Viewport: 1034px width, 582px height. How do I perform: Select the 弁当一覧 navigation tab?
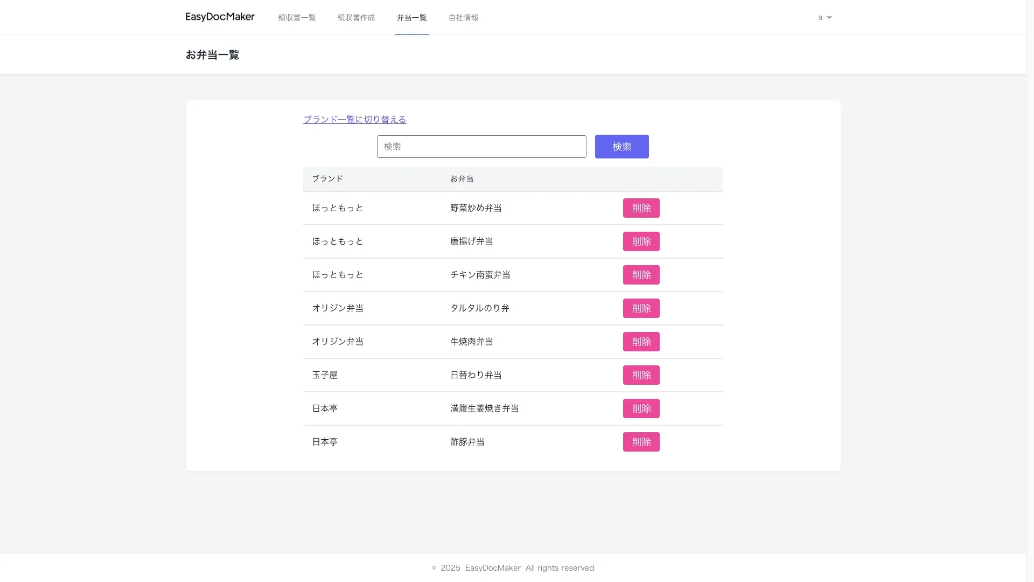click(x=411, y=18)
